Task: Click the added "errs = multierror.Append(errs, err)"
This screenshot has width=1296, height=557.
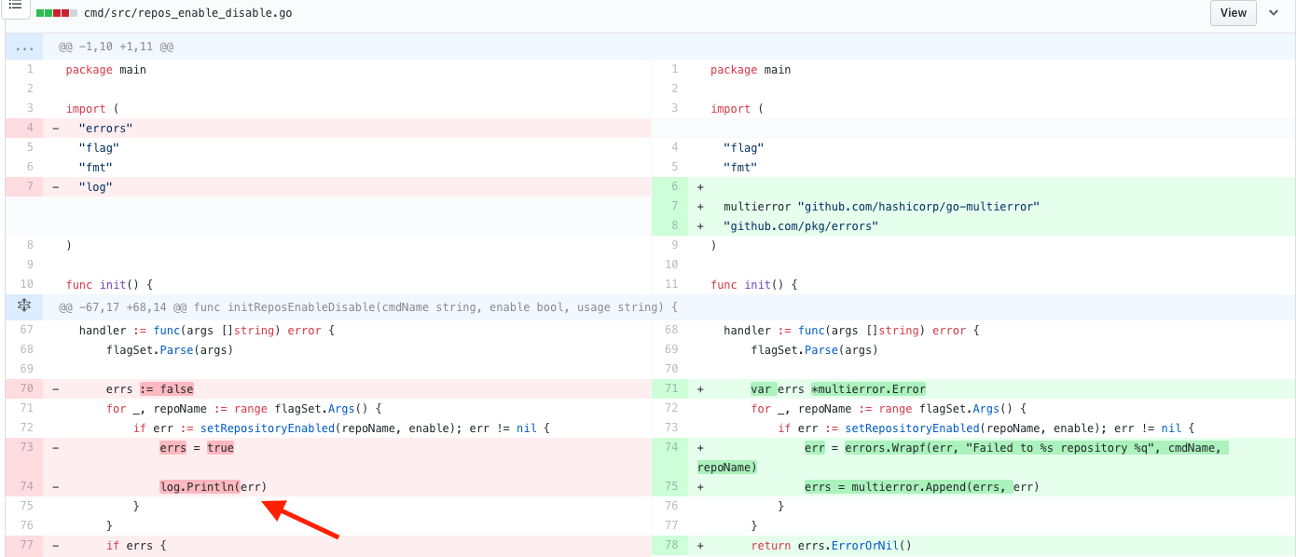Action: 922,486
